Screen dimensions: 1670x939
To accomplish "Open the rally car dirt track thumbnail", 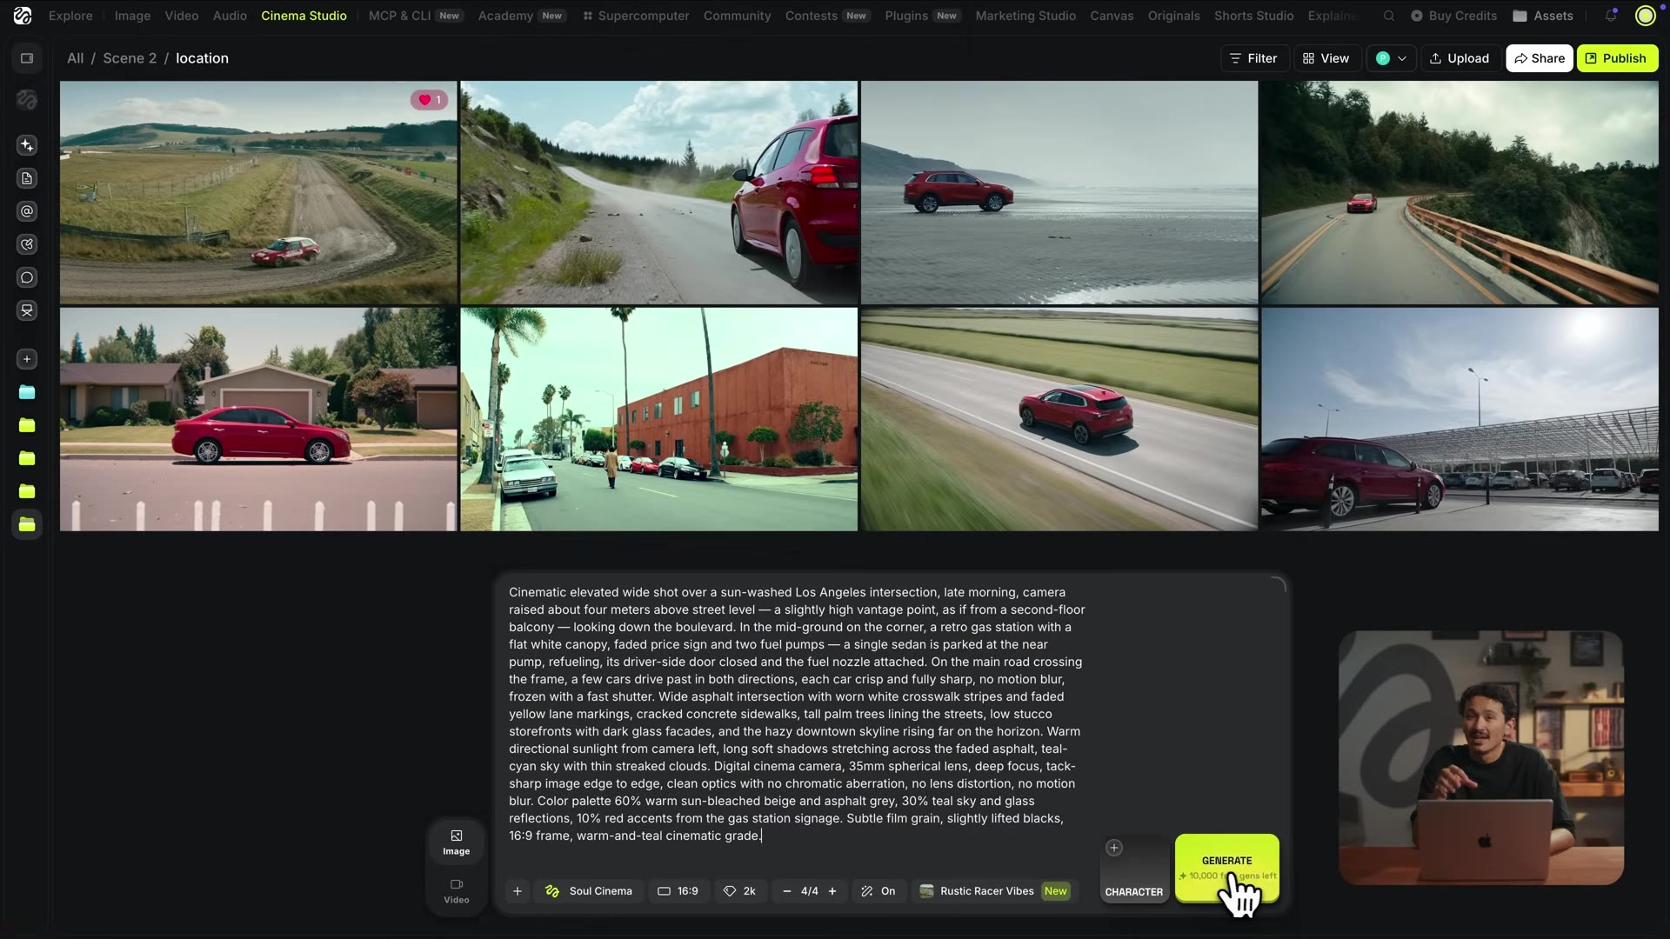I will coord(258,193).
